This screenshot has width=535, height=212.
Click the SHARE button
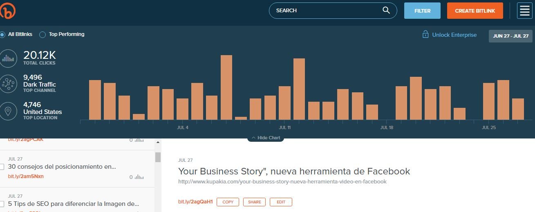click(254, 202)
